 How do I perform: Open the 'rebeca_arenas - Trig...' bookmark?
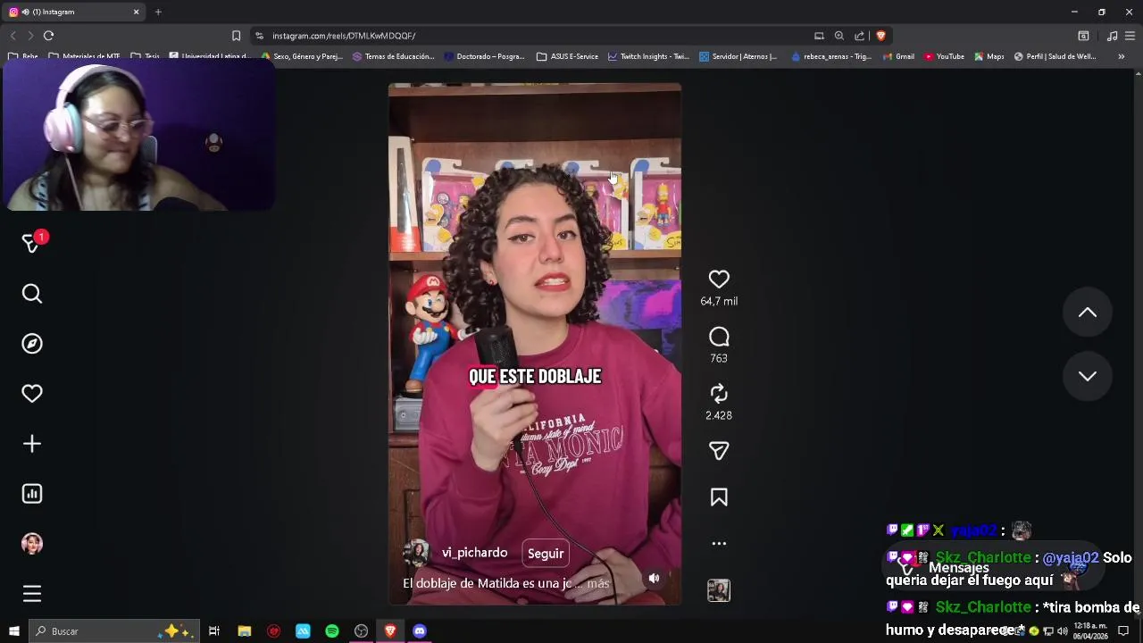tap(831, 56)
